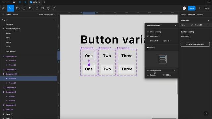The height and width of the screenshot is (119, 212).
Task: Open the Basic button group page dropdown
Action: pos(47,14)
